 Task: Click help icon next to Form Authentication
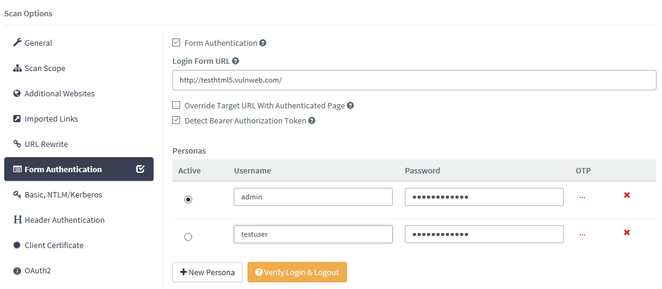point(263,43)
